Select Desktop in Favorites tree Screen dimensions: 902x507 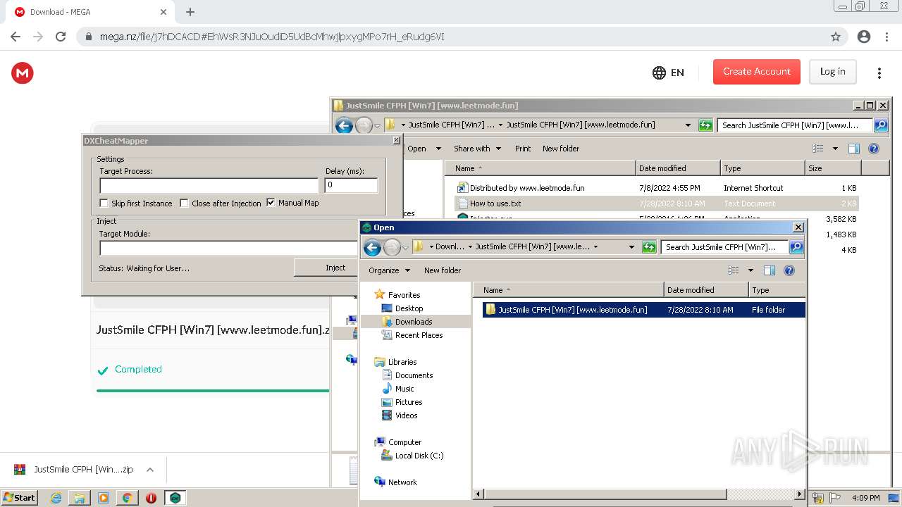409,308
